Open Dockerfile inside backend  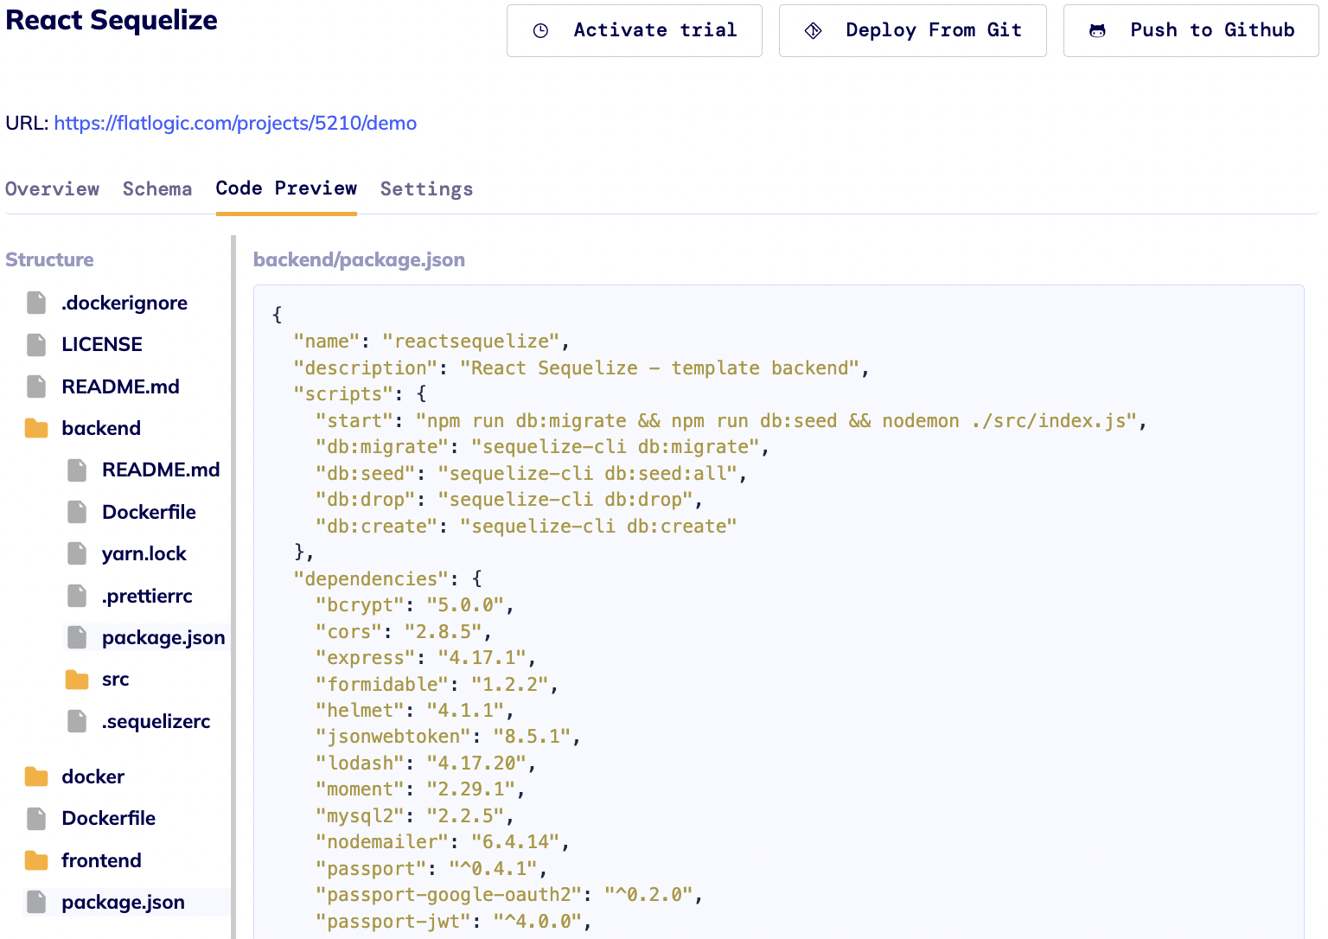pos(149,512)
